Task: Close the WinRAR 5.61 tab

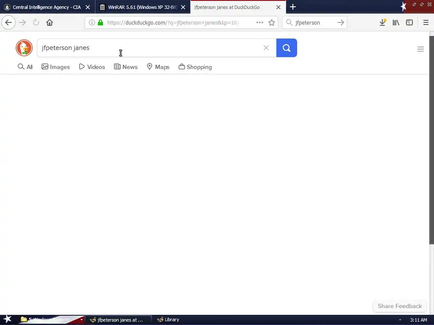Action: coord(183,7)
